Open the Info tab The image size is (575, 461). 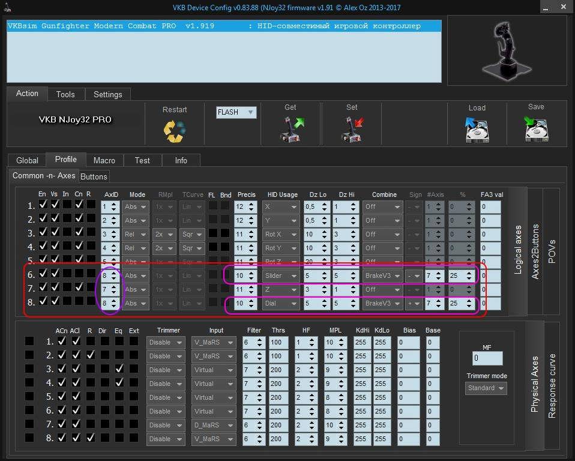click(181, 161)
